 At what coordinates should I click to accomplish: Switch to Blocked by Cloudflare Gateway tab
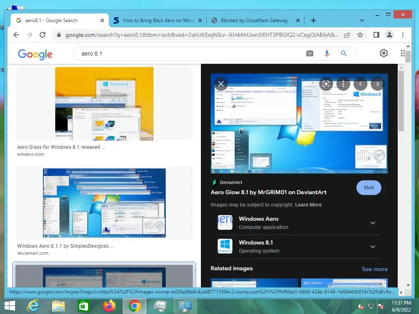(255, 20)
